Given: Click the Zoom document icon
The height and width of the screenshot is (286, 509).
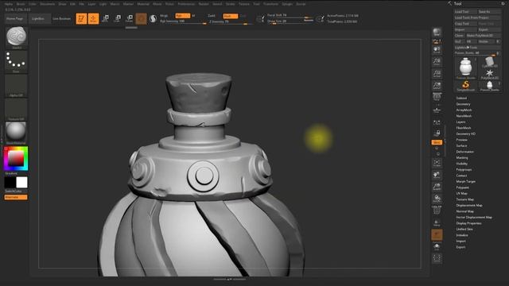Looking at the screenshot, I should (437, 62).
